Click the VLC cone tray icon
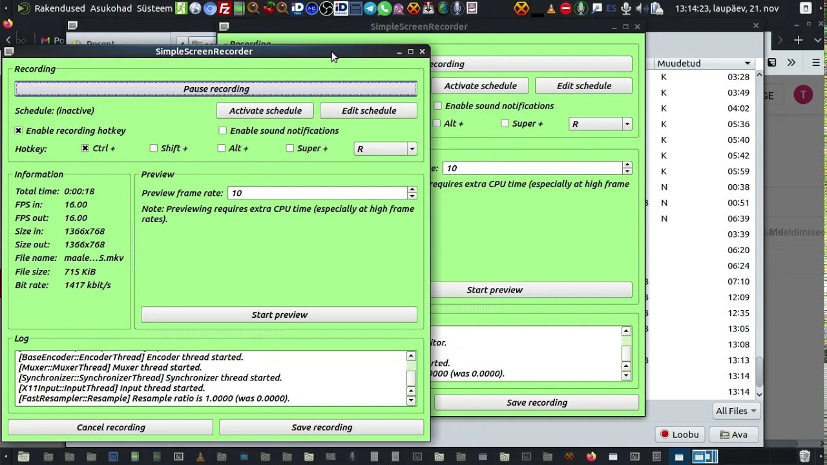 pyautogui.click(x=551, y=8)
